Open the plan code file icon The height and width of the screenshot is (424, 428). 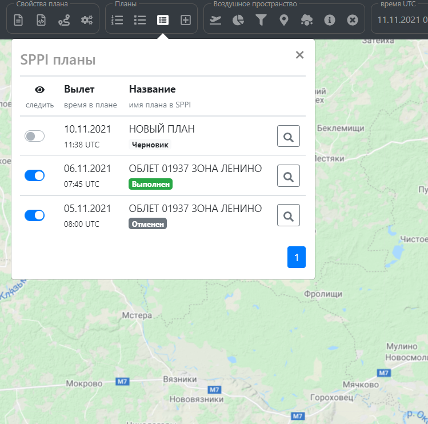(x=41, y=20)
